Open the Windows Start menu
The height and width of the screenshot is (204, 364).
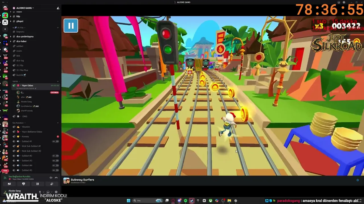128,201
